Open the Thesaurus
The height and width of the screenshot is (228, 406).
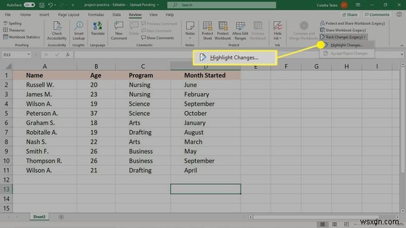[x=14, y=31]
